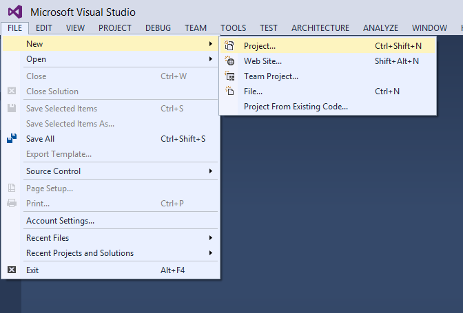Open the EDIT menu
Screen dimensions: 463x313
click(43, 28)
